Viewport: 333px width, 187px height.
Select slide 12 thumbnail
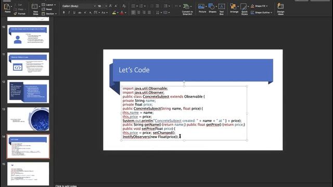click(x=28, y=91)
